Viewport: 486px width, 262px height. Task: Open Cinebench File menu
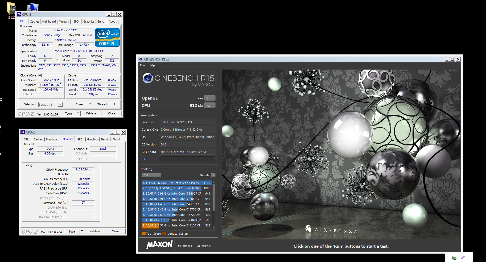pyautogui.click(x=142, y=65)
